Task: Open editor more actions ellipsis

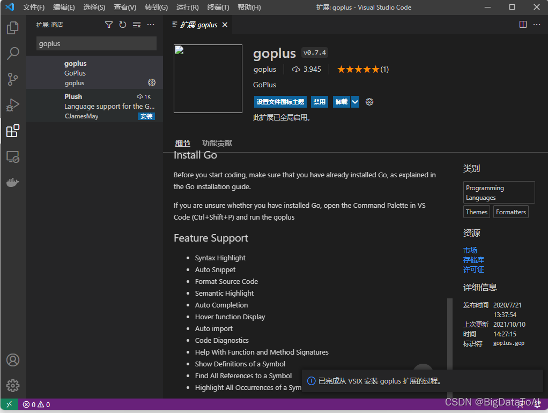Action: tap(537, 25)
